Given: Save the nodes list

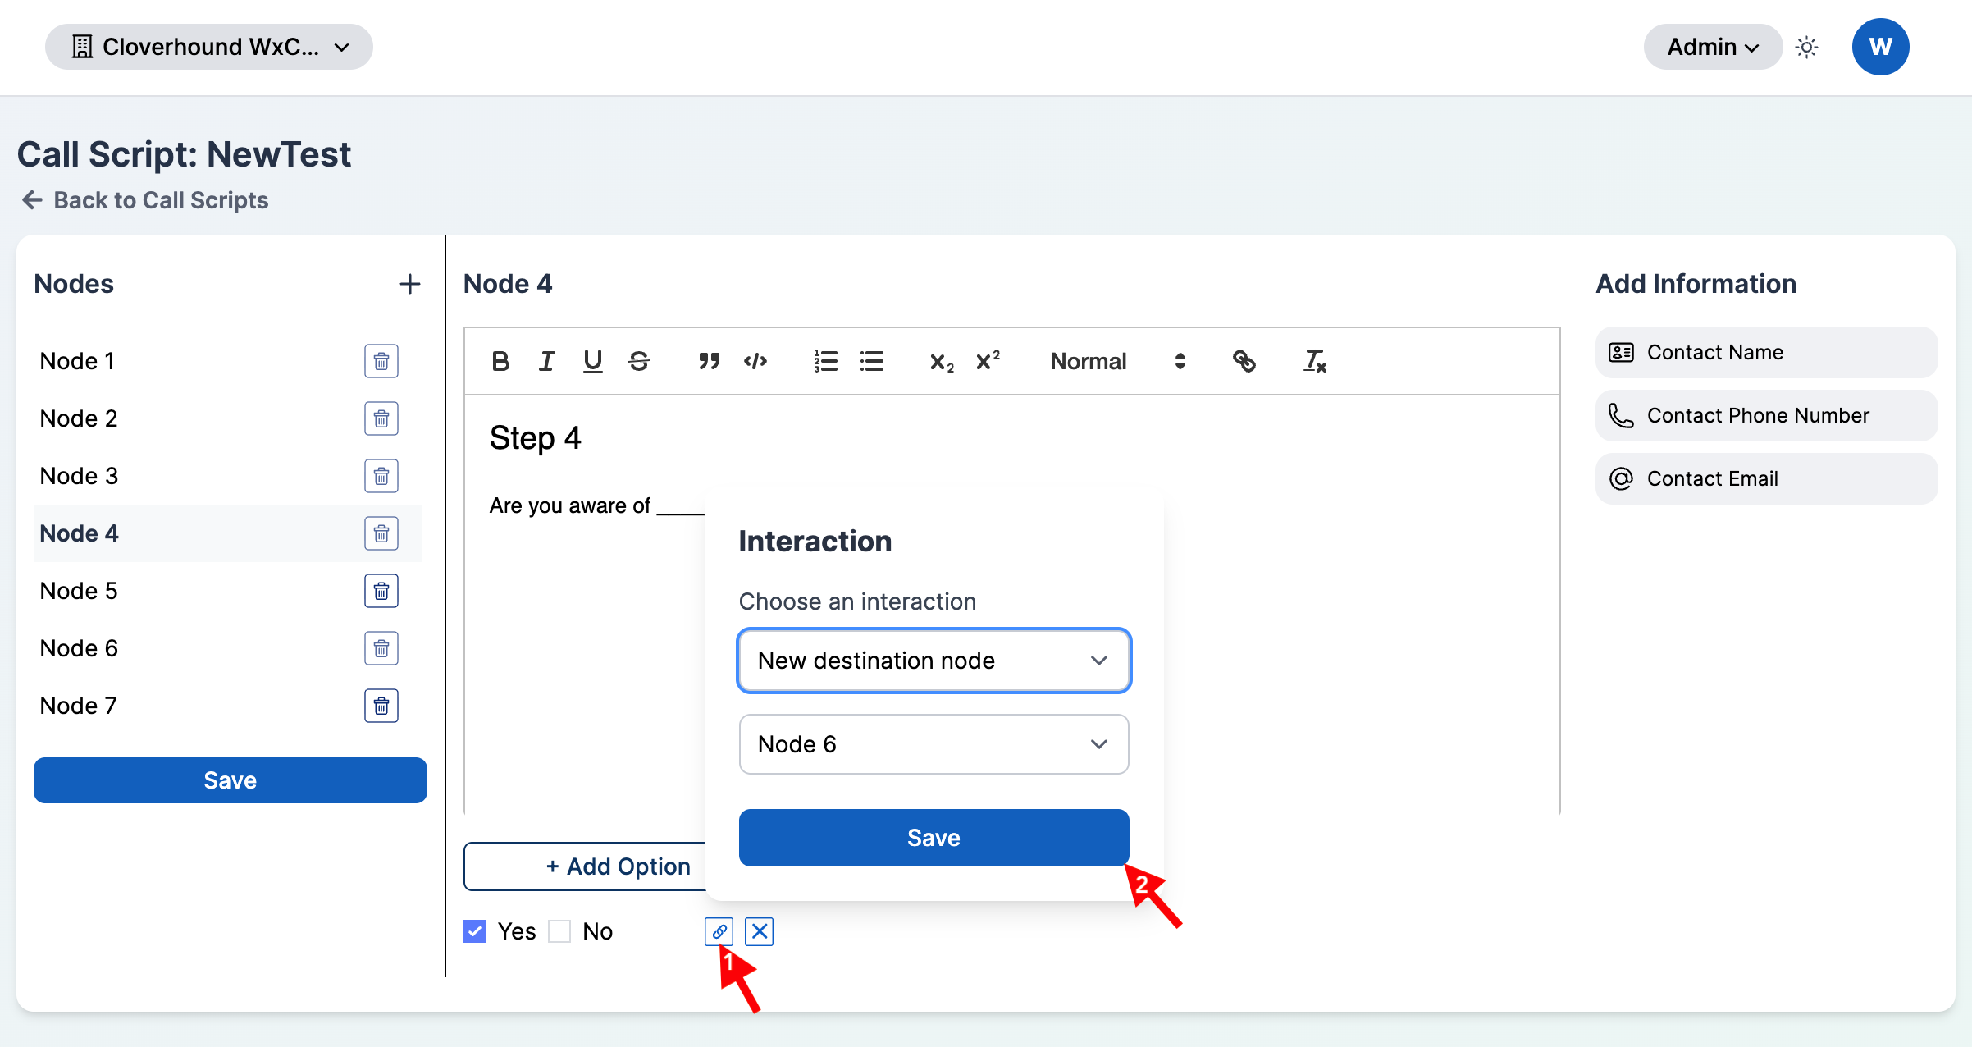Looking at the screenshot, I should [231, 780].
